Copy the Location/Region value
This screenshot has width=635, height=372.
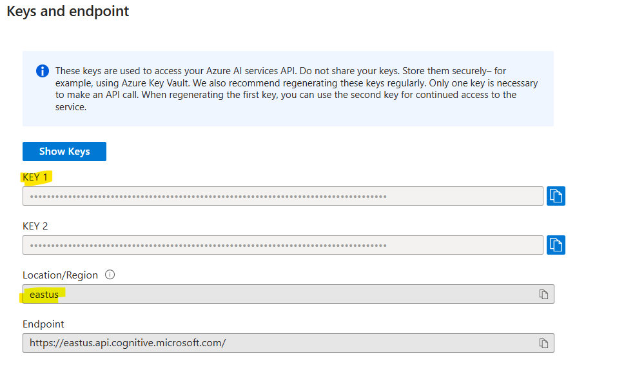pos(543,294)
